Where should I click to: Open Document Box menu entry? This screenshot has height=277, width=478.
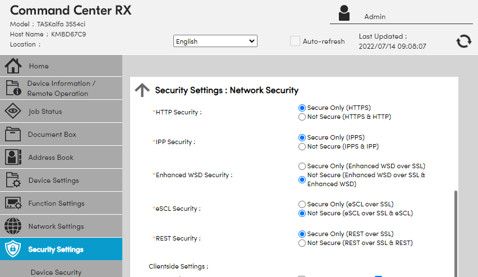(61, 135)
